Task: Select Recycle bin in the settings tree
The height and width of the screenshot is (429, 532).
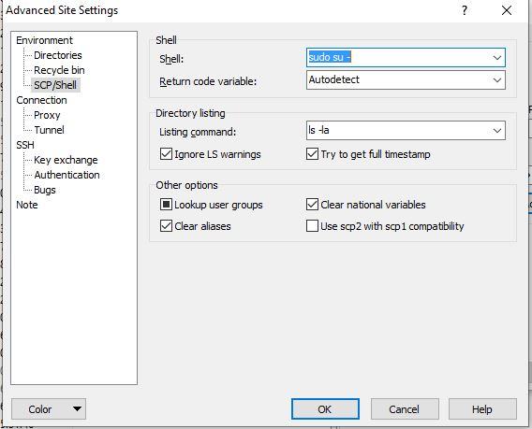Action: click(x=59, y=70)
